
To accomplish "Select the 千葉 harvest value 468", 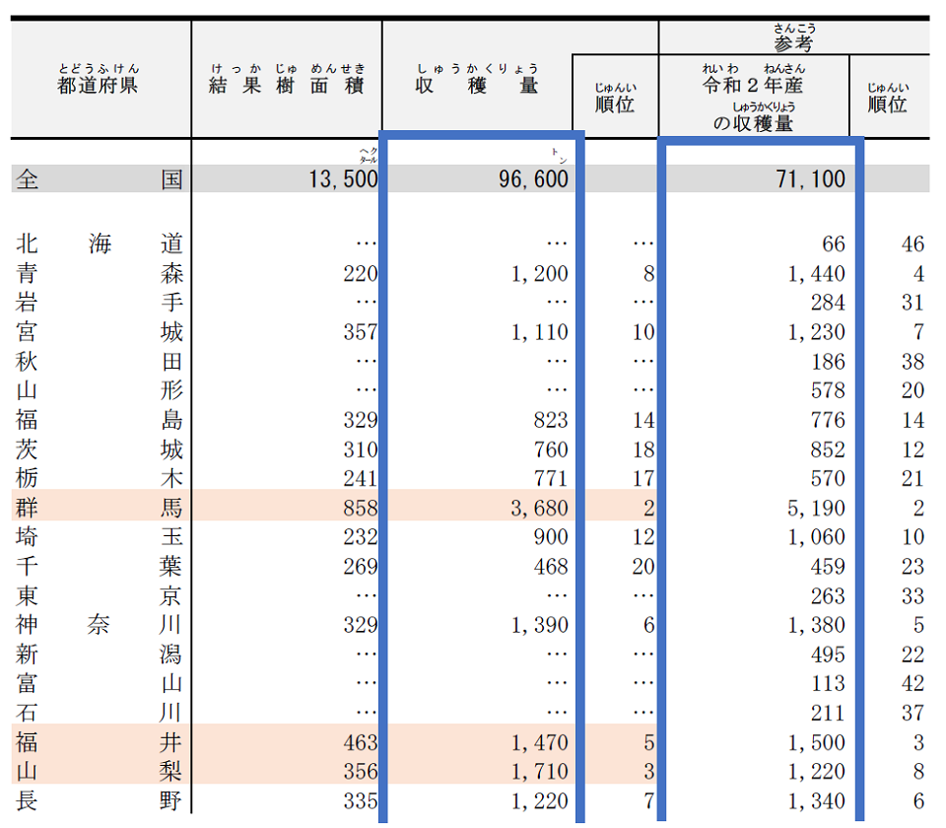I will (549, 567).
